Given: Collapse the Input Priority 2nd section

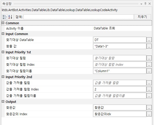Looking at the screenshot, I should point(3,77).
